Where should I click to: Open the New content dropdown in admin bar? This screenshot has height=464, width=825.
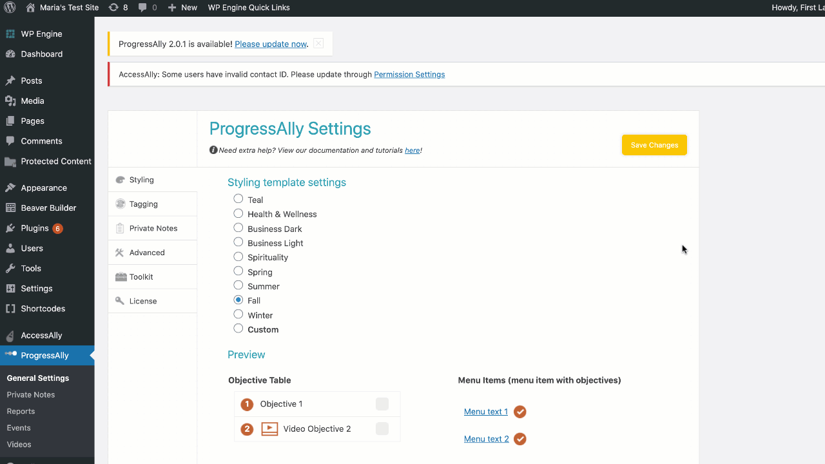[182, 8]
